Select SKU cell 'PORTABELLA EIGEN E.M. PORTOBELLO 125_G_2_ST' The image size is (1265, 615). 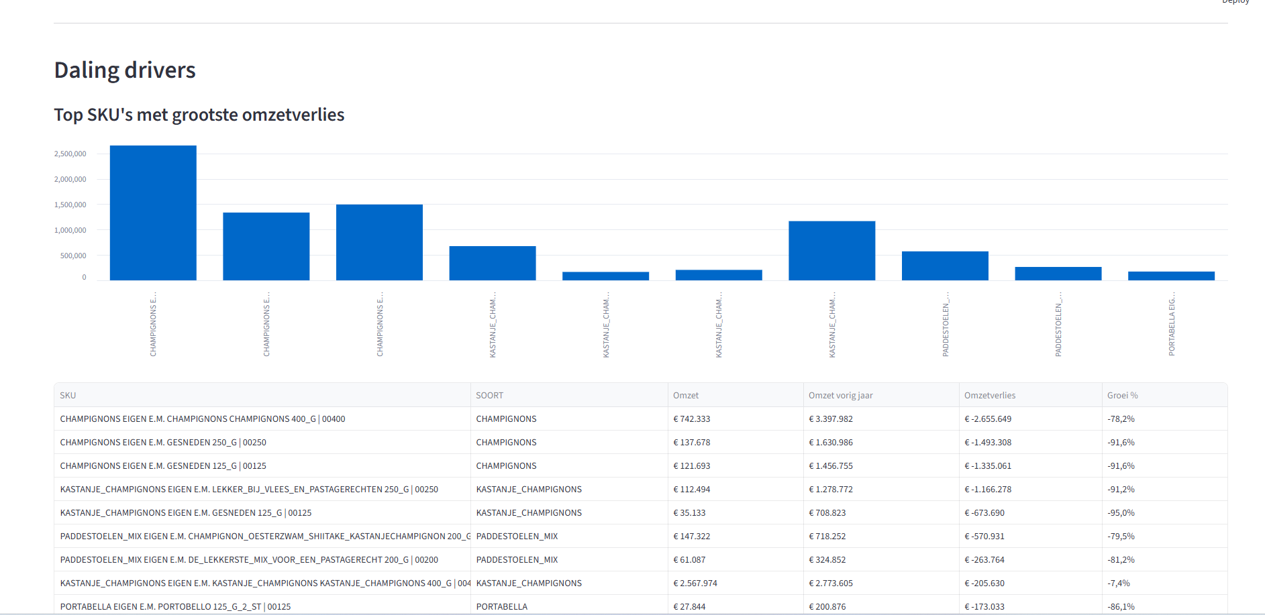click(262, 606)
